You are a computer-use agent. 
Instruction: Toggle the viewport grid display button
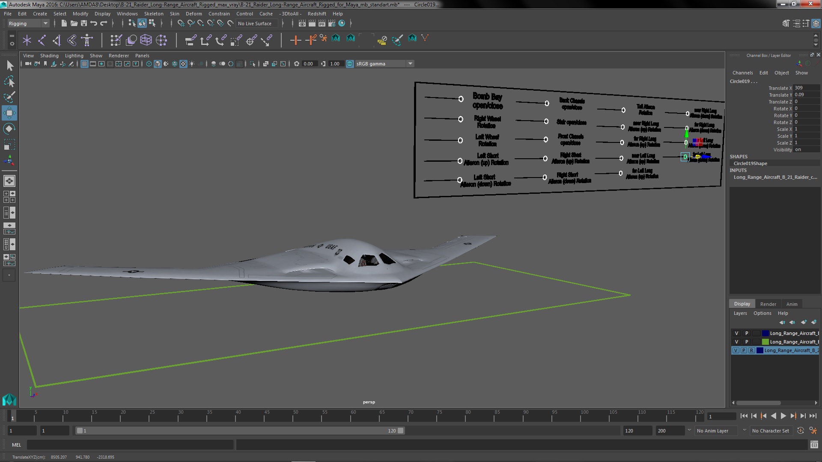[84, 64]
